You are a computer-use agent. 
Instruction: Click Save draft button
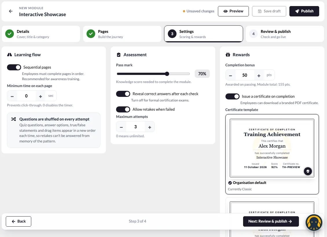(x=269, y=11)
